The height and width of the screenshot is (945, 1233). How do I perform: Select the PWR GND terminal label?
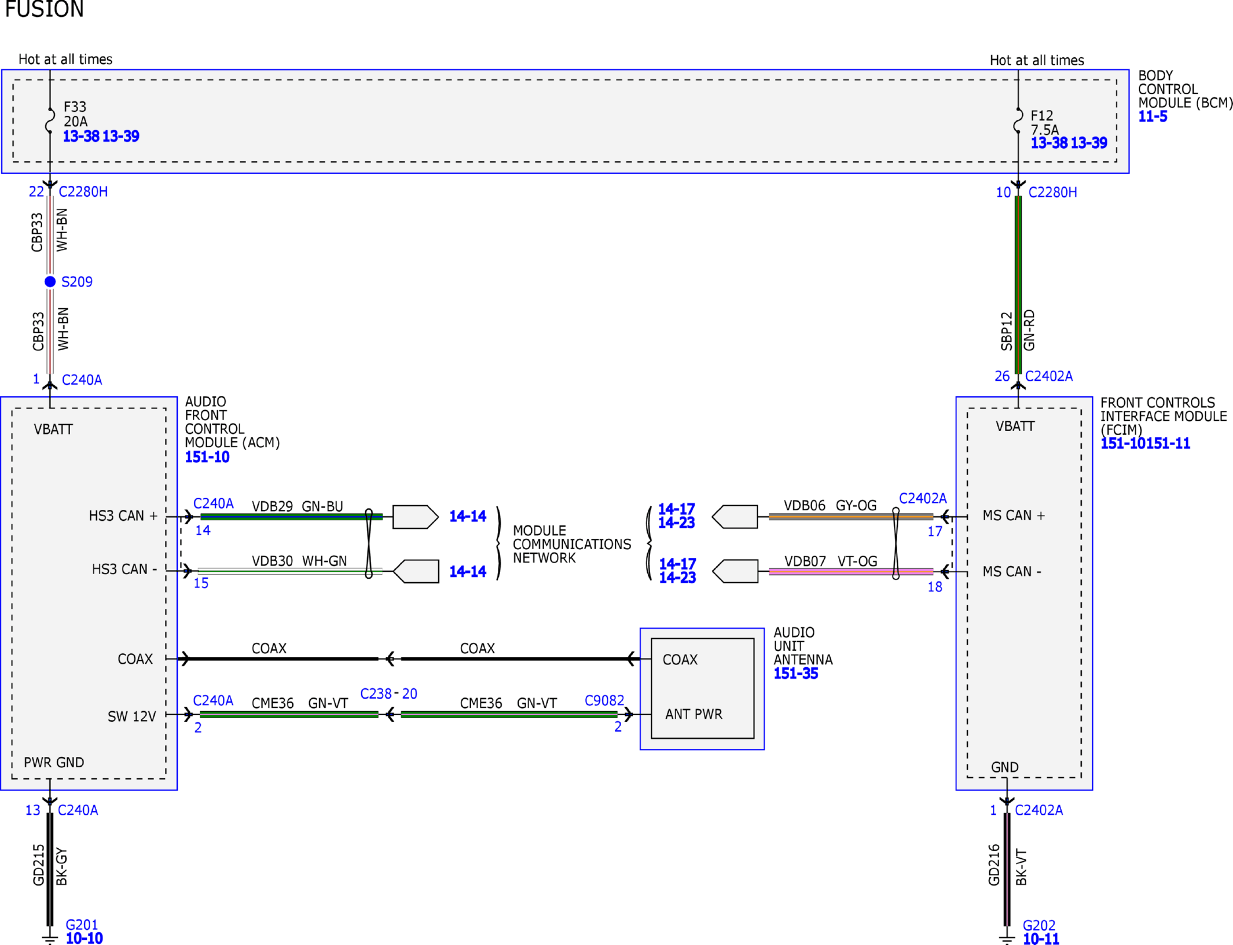pyautogui.click(x=54, y=763)
